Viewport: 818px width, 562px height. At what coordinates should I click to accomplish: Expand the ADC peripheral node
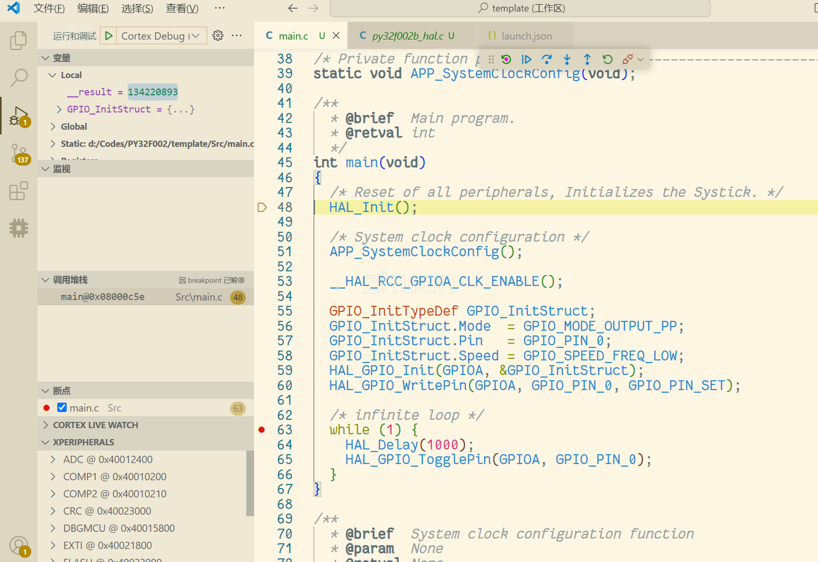pyautogui.click(x=53, y=459)
